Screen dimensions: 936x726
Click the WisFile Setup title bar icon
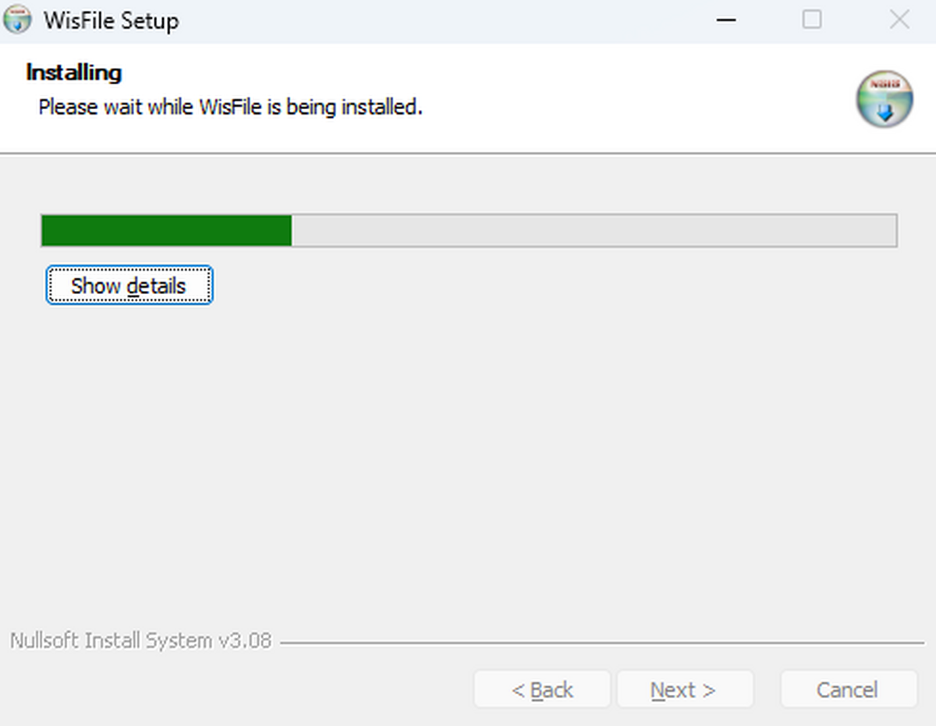[x=17, y=20]
